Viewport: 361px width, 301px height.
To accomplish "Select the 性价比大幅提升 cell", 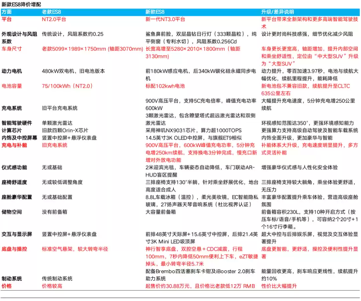I will [x=279, y=286].
